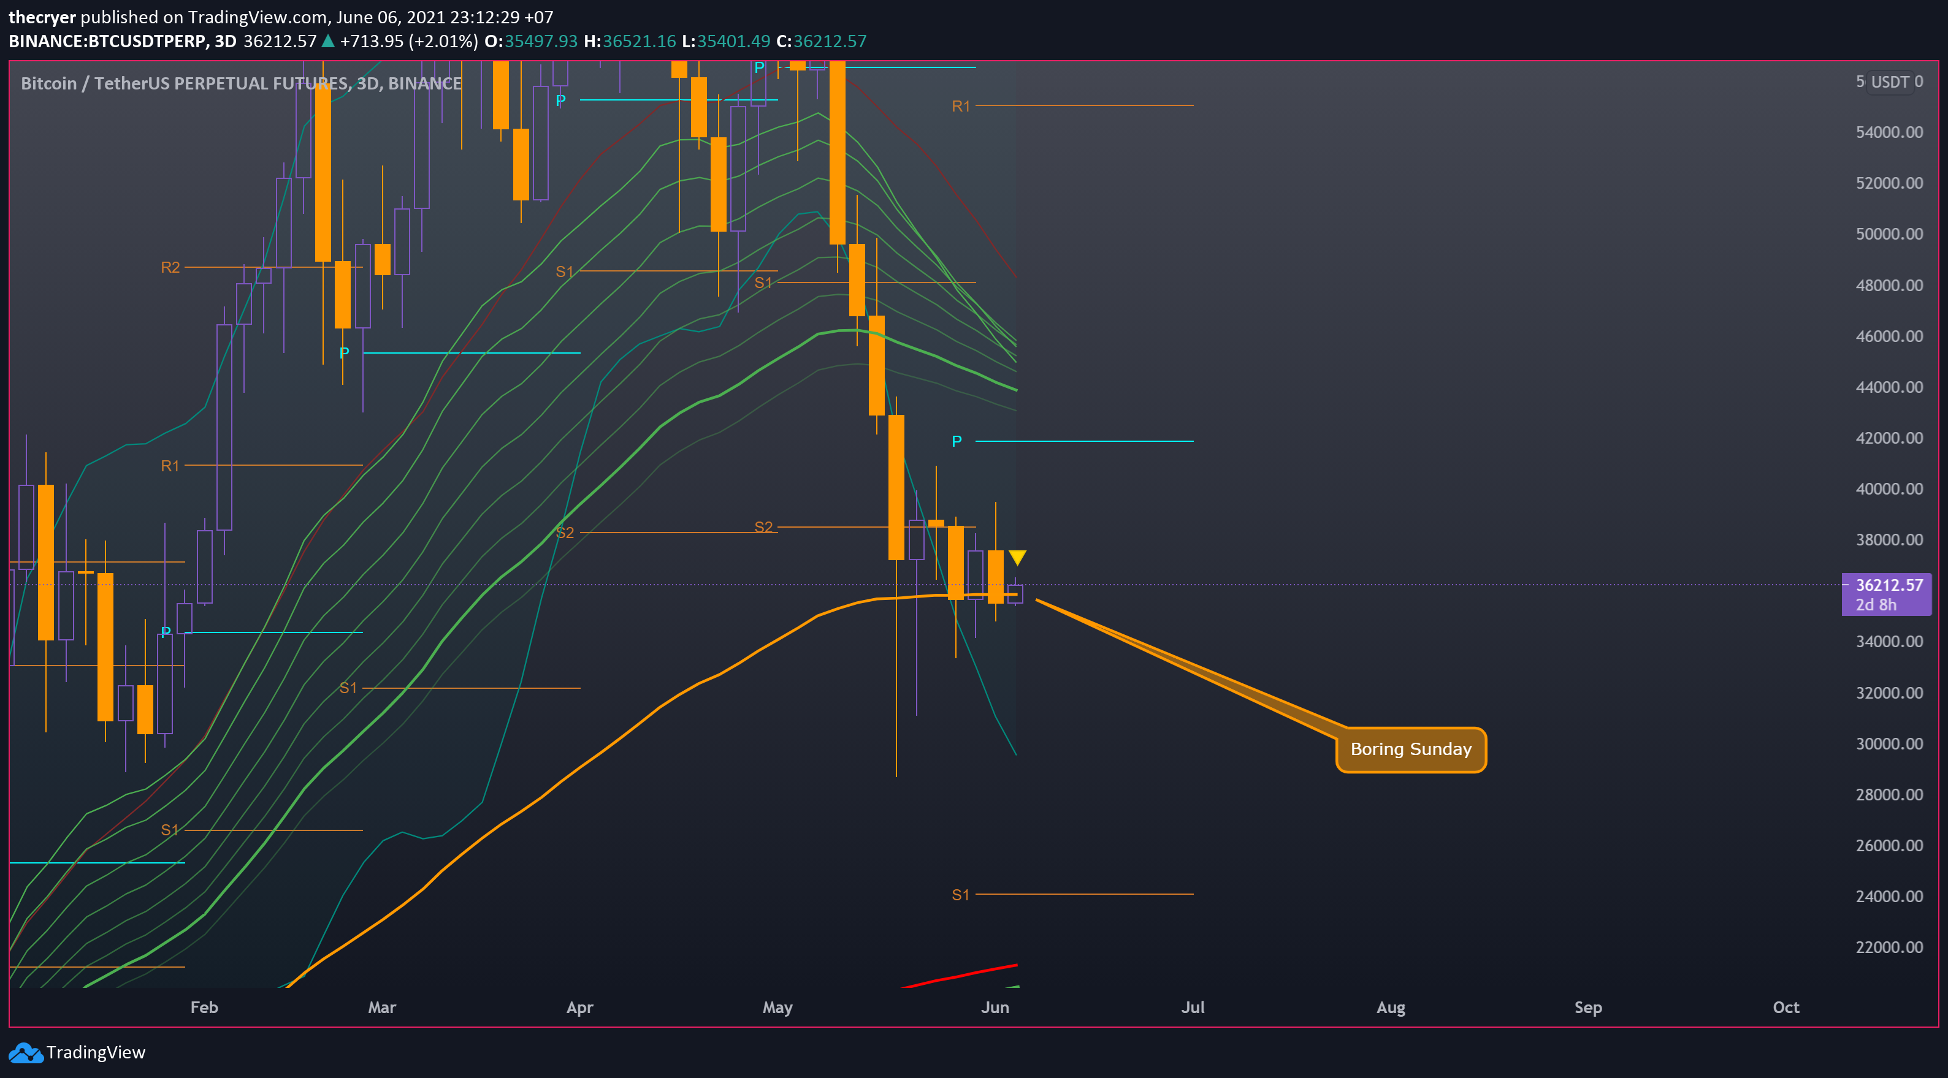Image resolution: width=1948 pixels, height=1078 pixels.
Task: Click the Bitcoin / TetherUS PERPETUAL FUTURES title
Action: coord(241,83)
